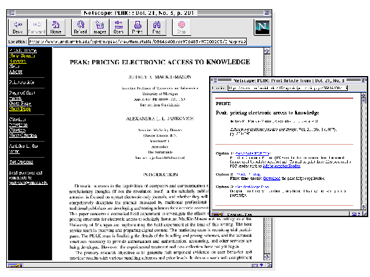370x277 pixels.
Task: Click the Stop loading icon
Action: point(181,27)
